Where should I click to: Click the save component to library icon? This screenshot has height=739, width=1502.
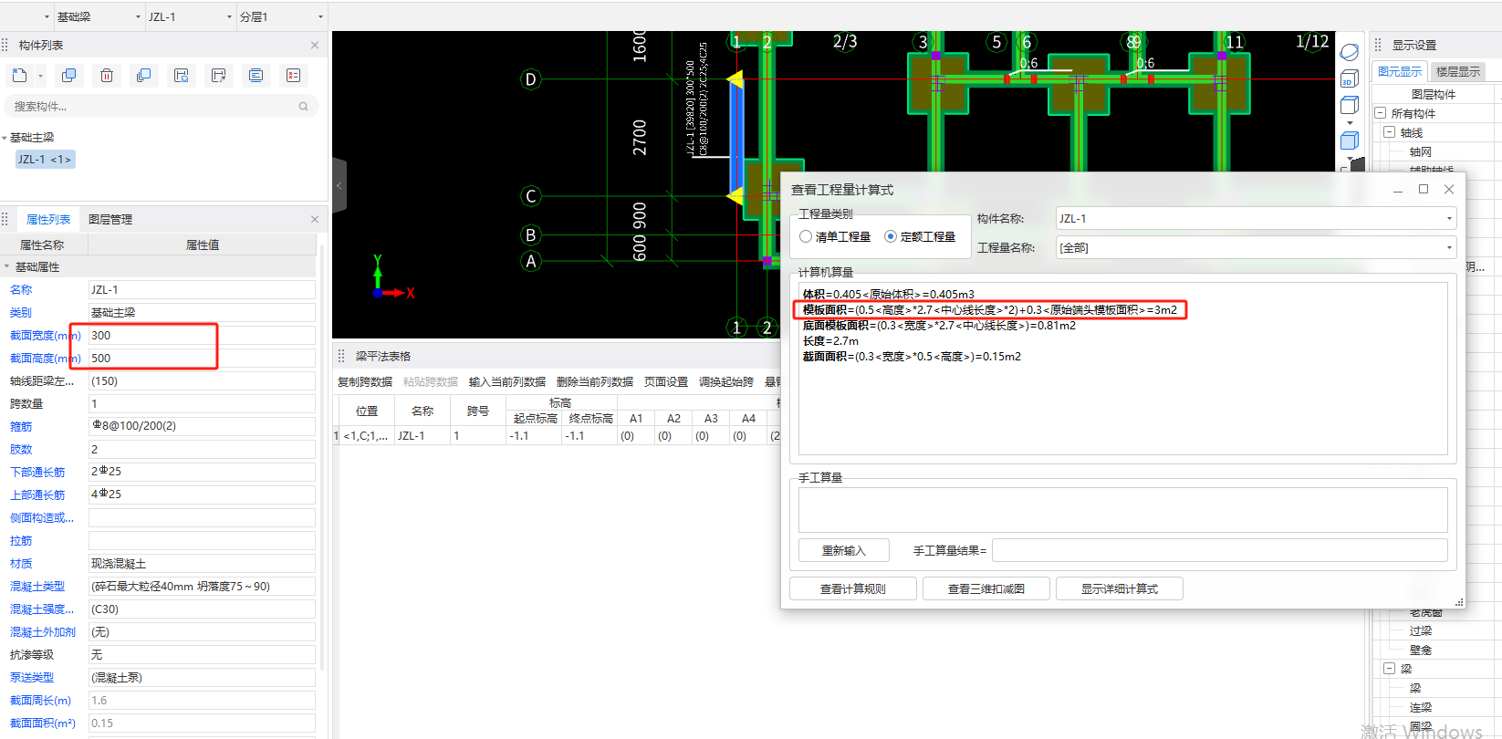point(182,76)
